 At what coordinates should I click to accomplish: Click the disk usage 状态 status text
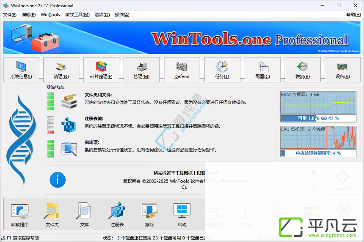(157, 238)
